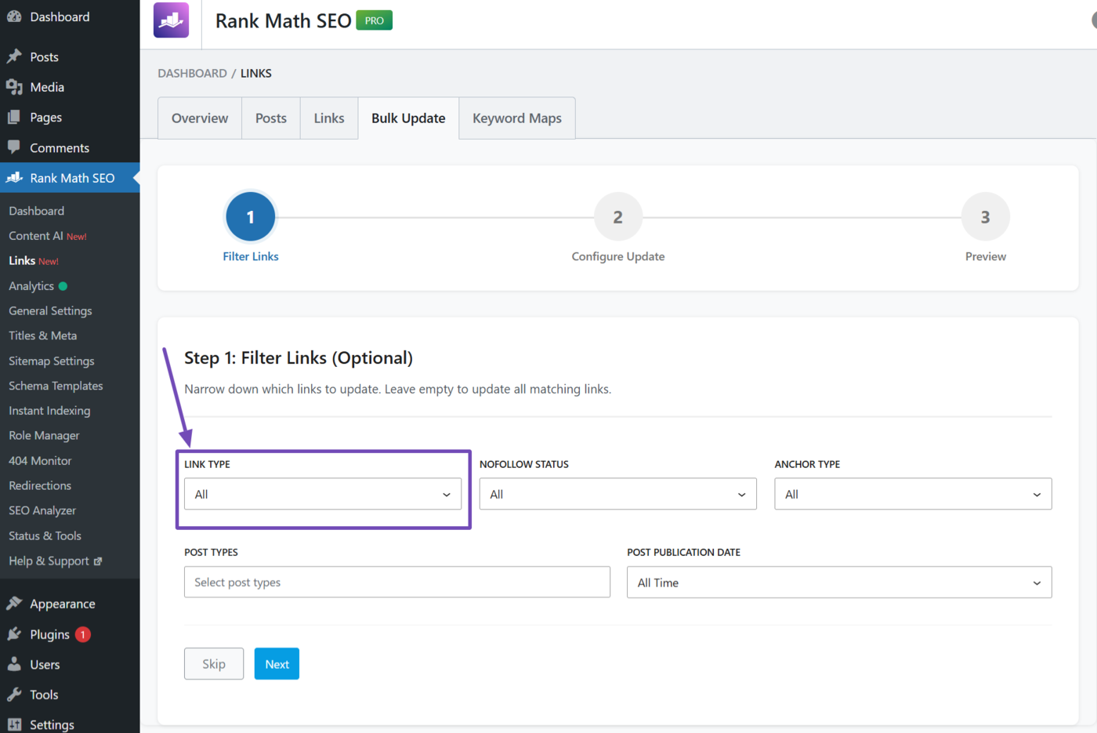Open Comments using the speech bubble icon

coord(16,147)
